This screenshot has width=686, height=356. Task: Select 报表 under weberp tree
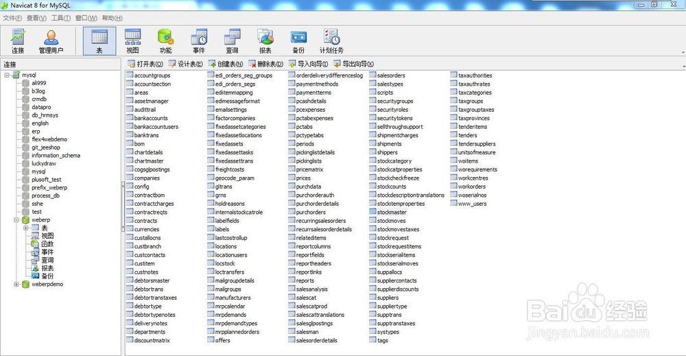click(47, 268)
